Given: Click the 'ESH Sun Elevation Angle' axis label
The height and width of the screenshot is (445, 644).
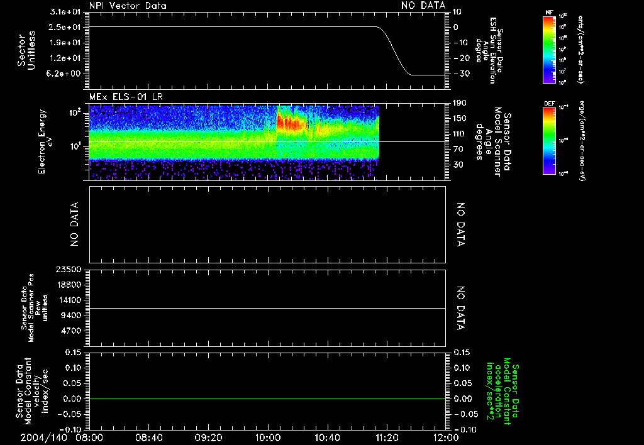Looking at the screenshot, I should (x=489, y=50).
